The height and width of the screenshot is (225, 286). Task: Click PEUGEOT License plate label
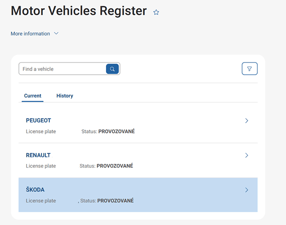click(x=41, y=132)
